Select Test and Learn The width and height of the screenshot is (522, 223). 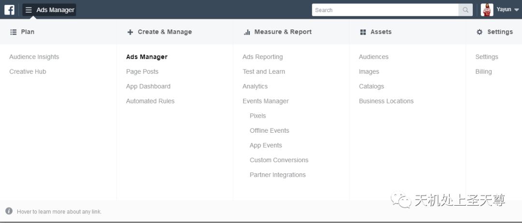tap(263, 71)
